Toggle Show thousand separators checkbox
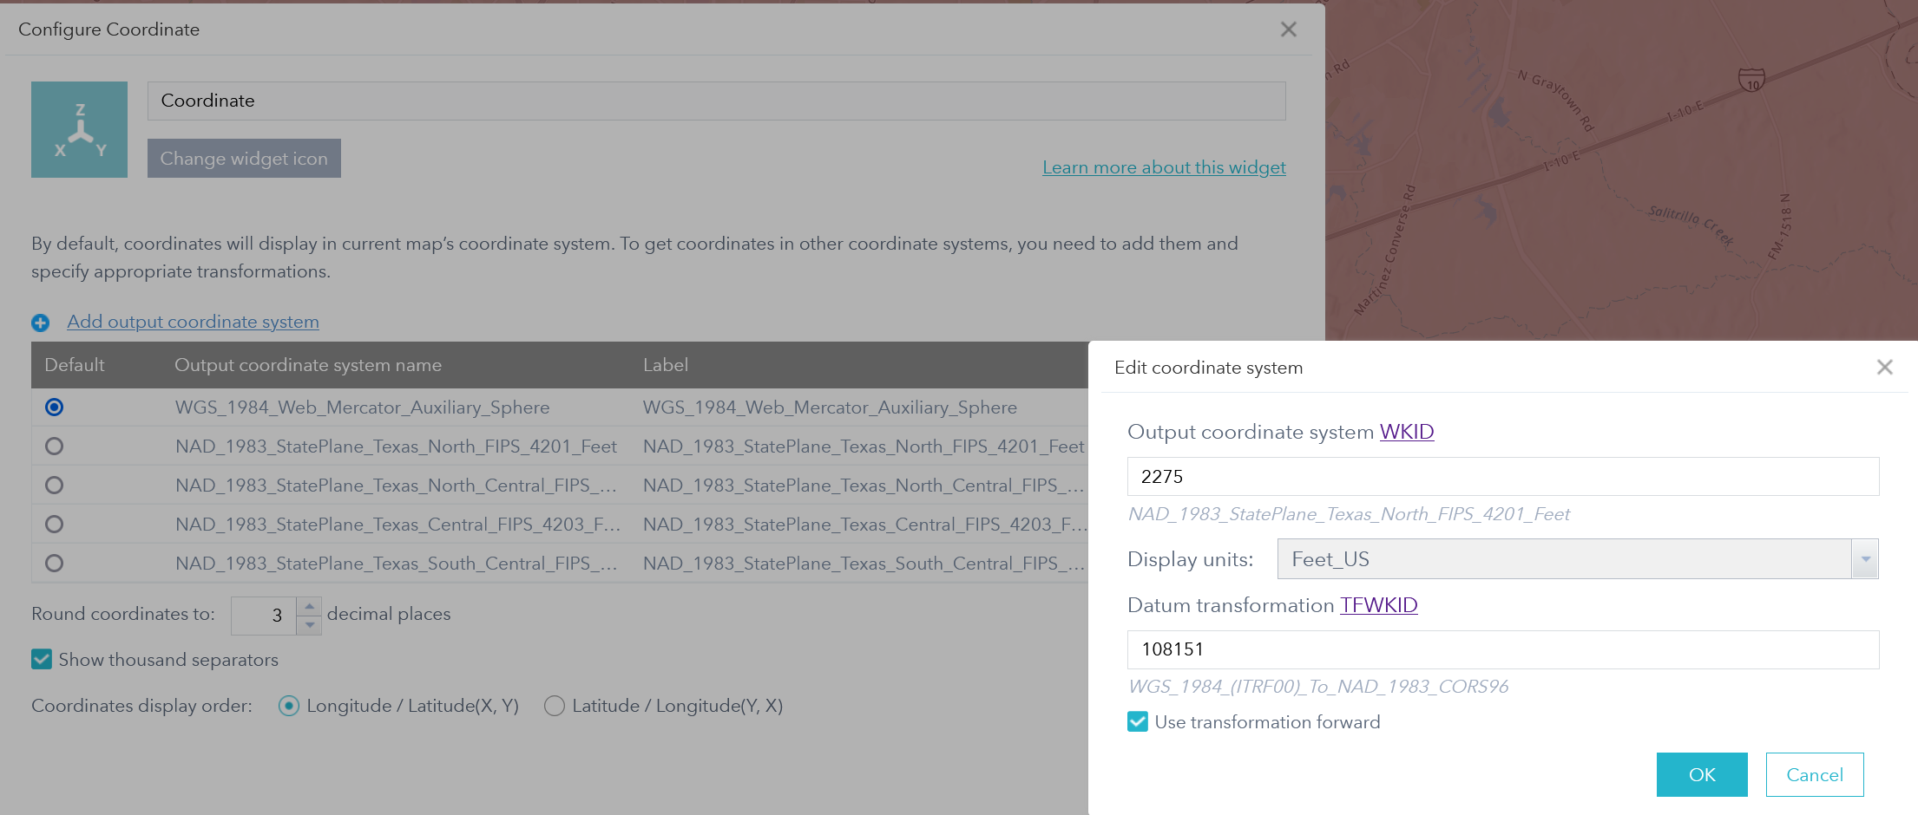This screenshot has width=1918, height=815. pyautogui.click(x=42, y=660)
